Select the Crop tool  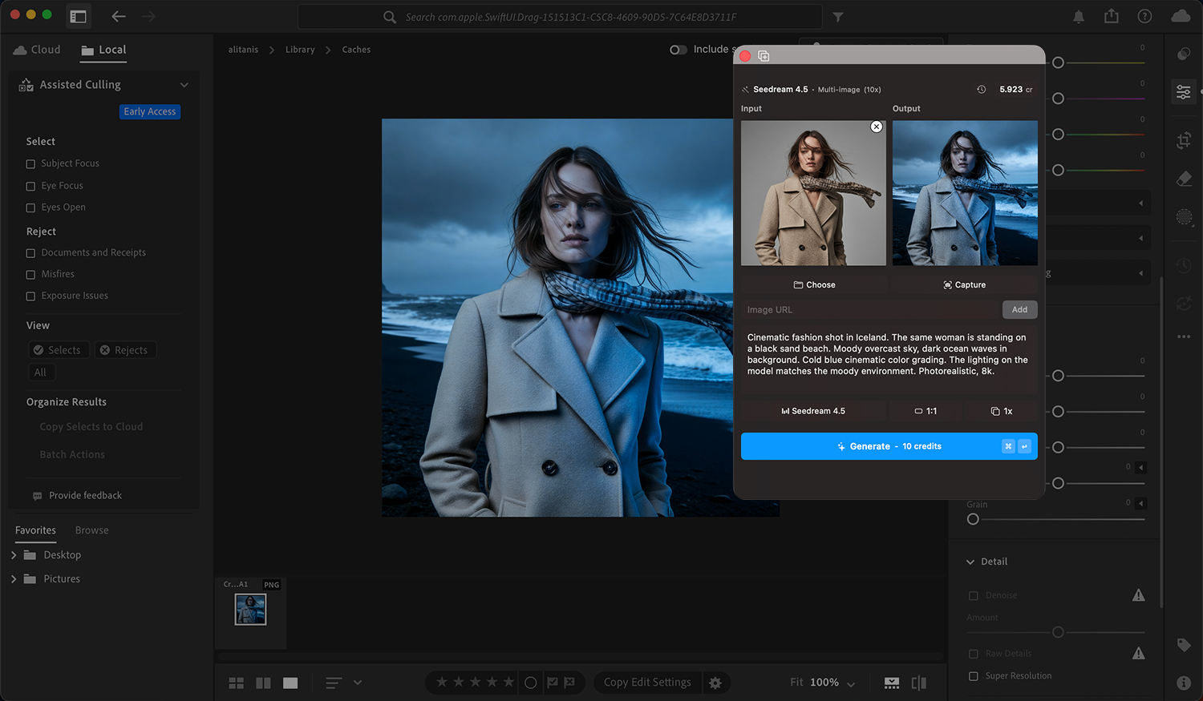pyautogui.click(x=1184, y=140)
